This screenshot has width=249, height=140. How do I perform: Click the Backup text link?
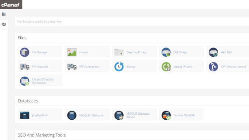131,67
